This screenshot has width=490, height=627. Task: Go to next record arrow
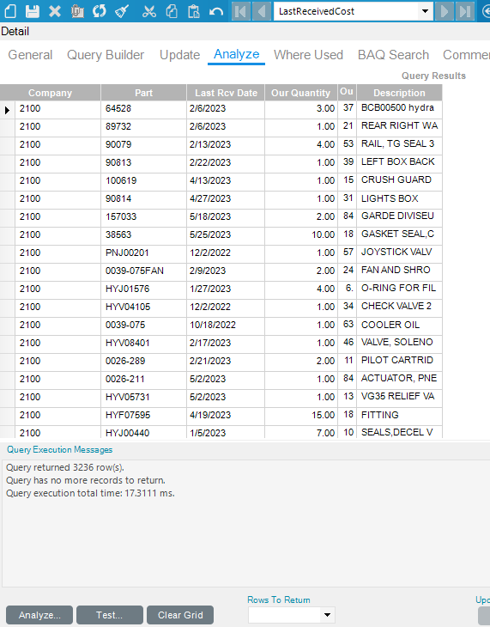pos(444,11)
